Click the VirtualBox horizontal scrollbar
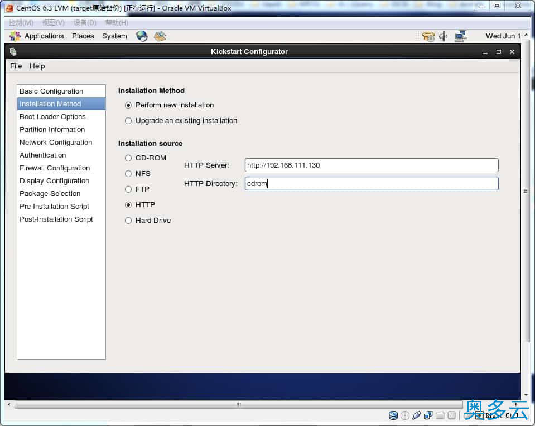Screen dimensions: 535x426 click(239, 404)
